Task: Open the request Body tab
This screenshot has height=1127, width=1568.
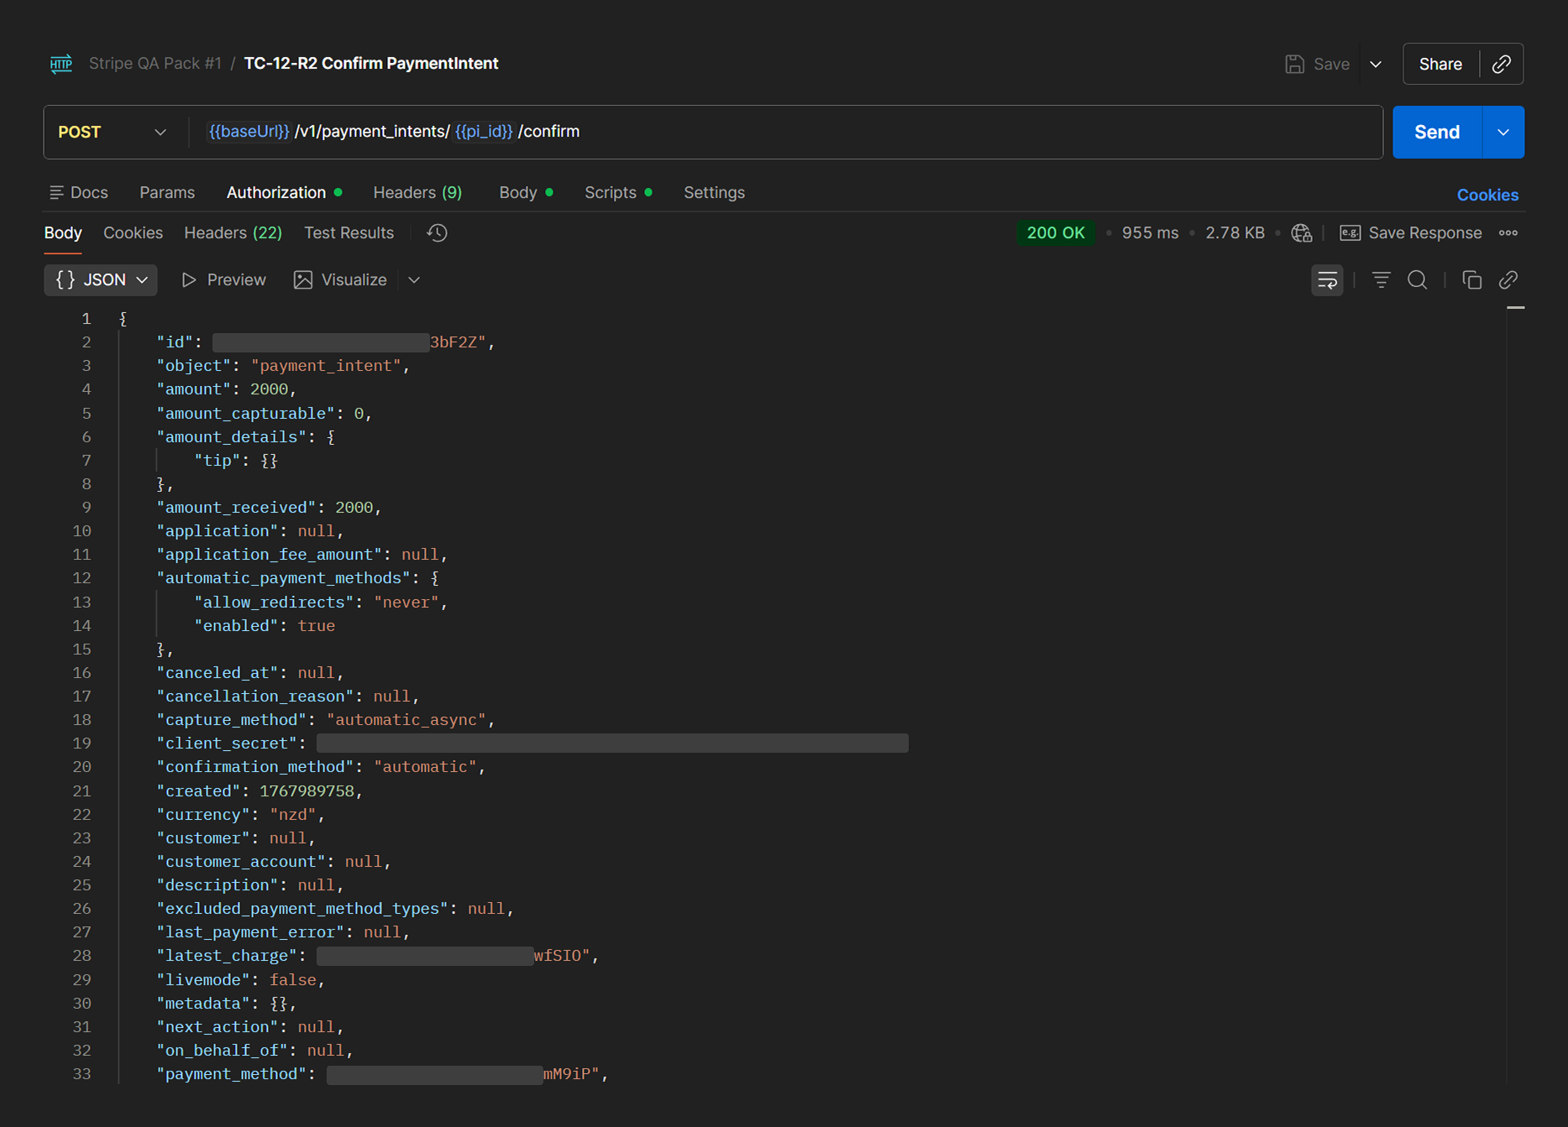Action: [x=526, y=192]
